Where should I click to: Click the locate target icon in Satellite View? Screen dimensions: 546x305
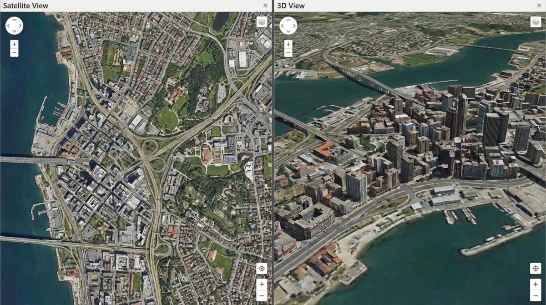click(262, 269)
